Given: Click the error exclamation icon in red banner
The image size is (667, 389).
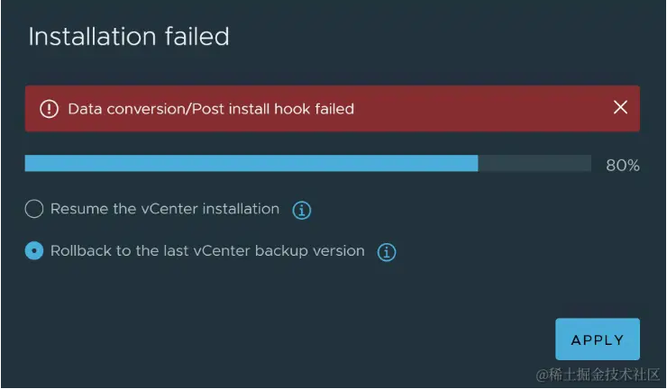Looking at the screenshot, I should coord(49,109).
